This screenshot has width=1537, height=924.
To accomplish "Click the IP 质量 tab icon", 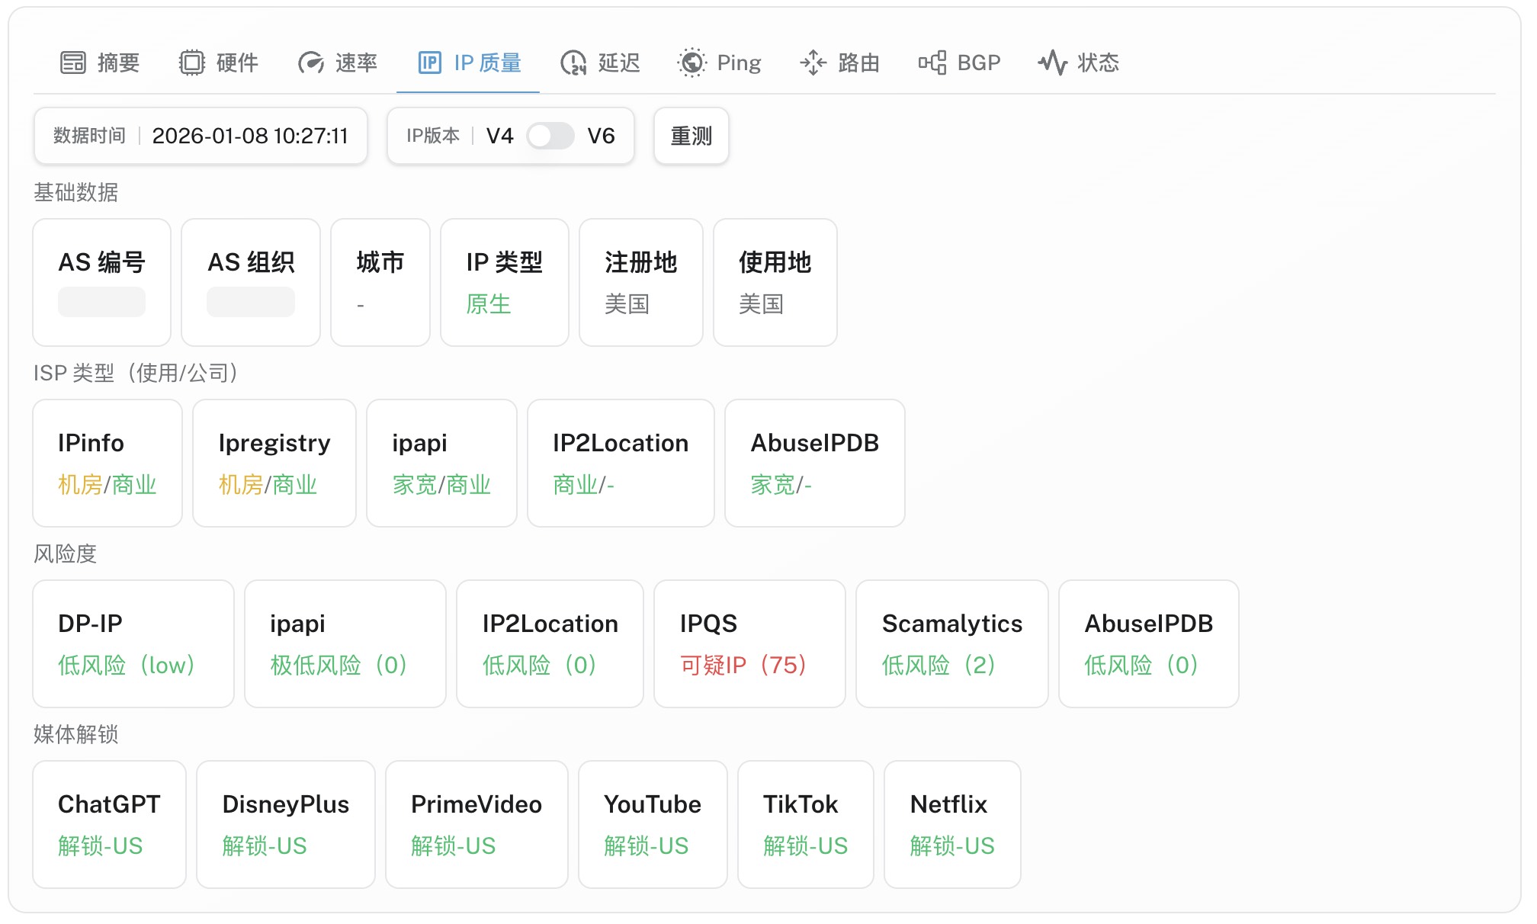I will coord(430,63).
